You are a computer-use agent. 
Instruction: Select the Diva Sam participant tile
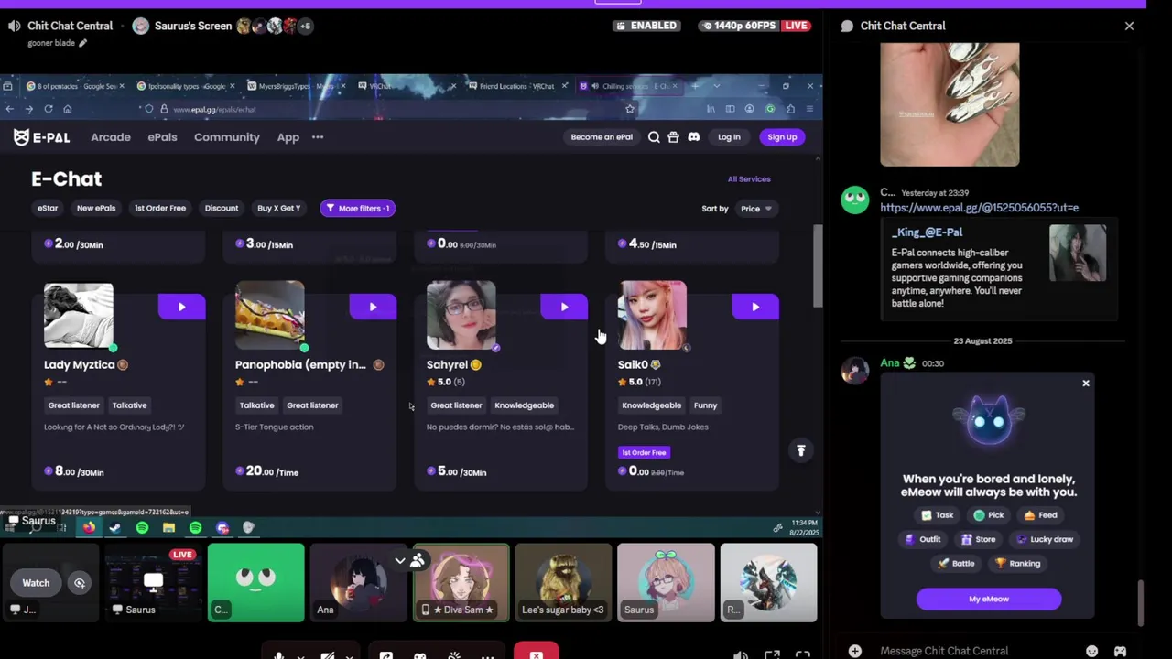point(461,583)
